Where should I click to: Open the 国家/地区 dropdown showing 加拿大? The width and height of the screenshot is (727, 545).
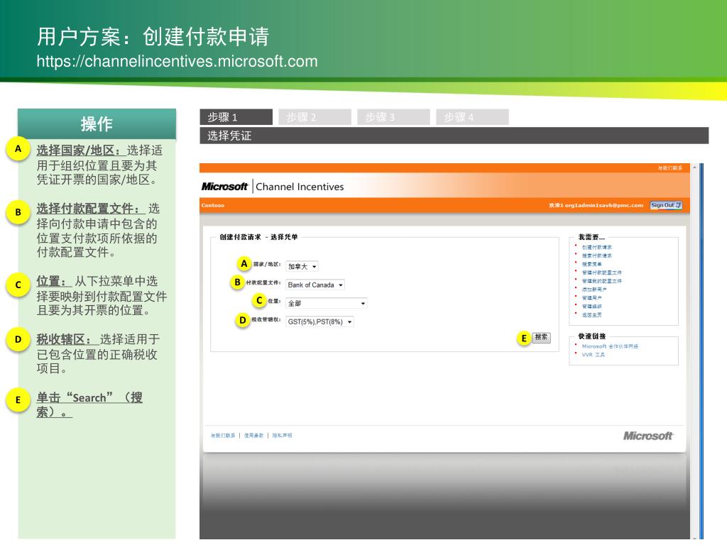[x=302, y=267]
